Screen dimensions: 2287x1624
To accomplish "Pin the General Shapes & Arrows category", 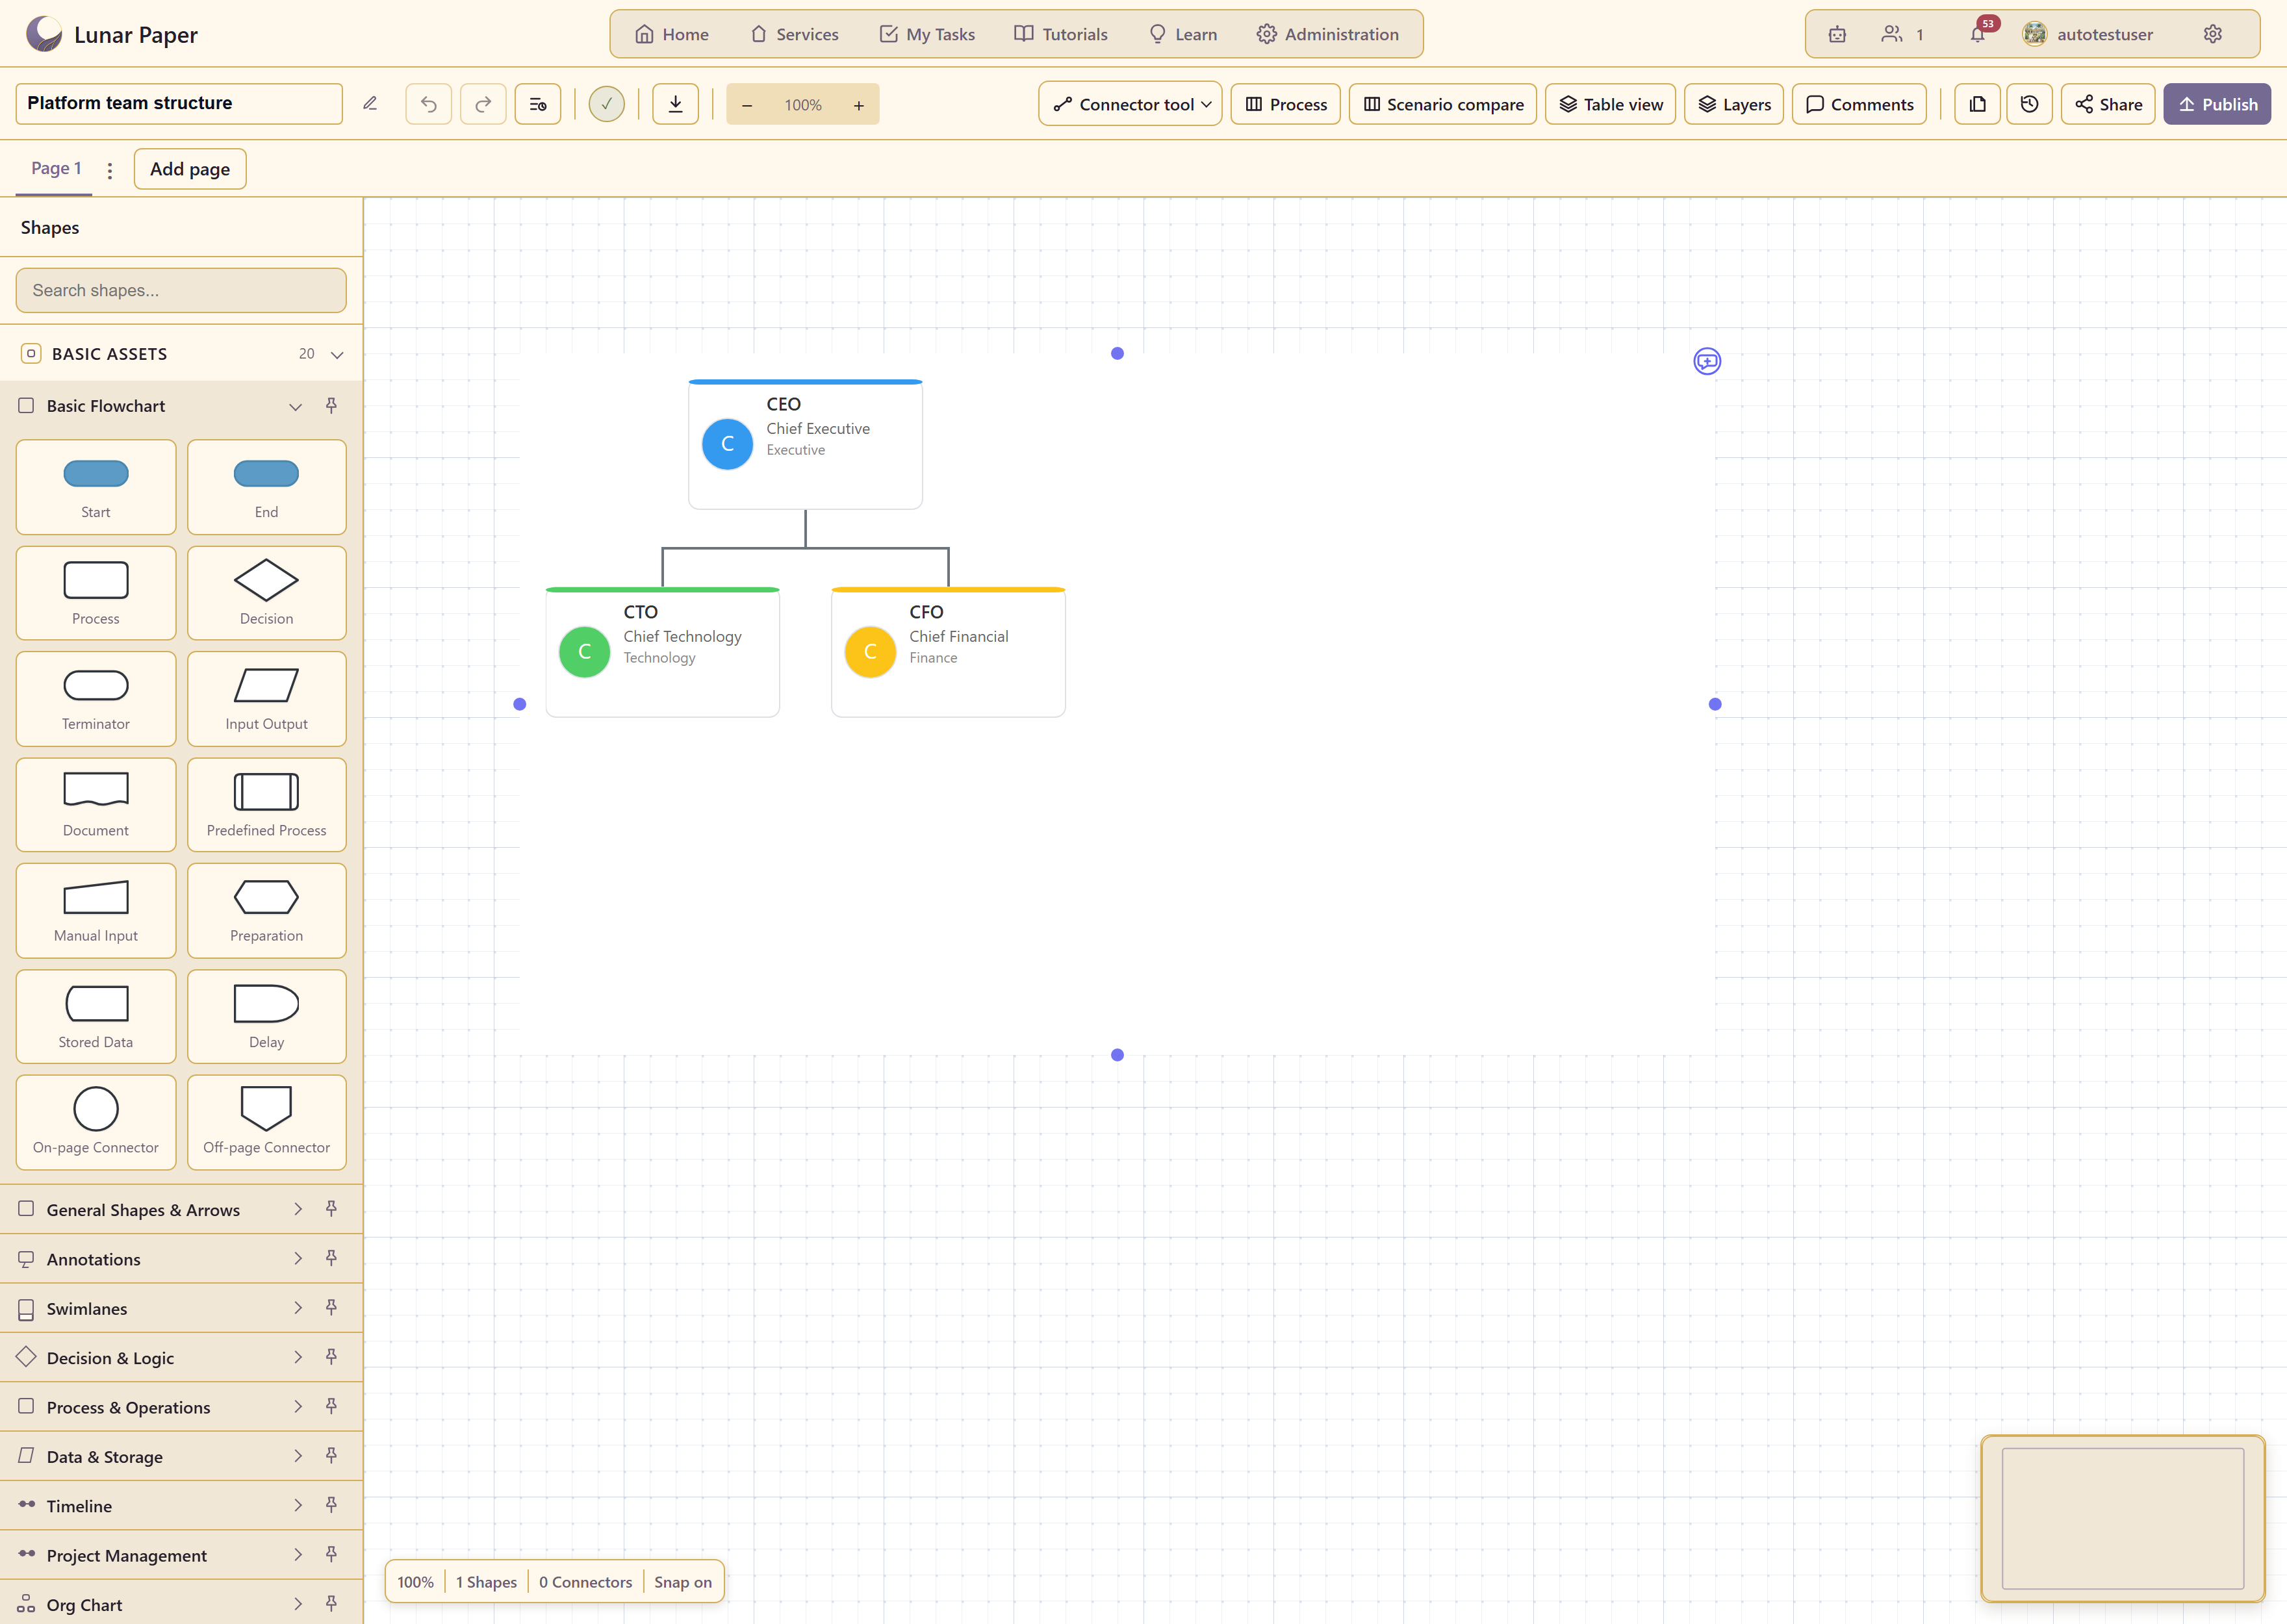I will 331,1209.
